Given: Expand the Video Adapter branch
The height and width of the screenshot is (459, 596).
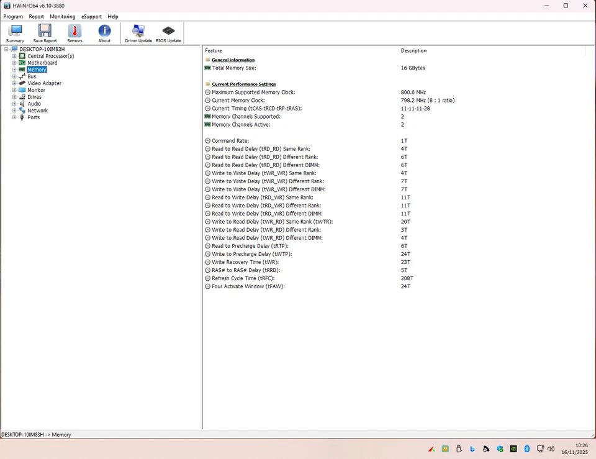Looking at the screenshot, I should tap(14, 83).
